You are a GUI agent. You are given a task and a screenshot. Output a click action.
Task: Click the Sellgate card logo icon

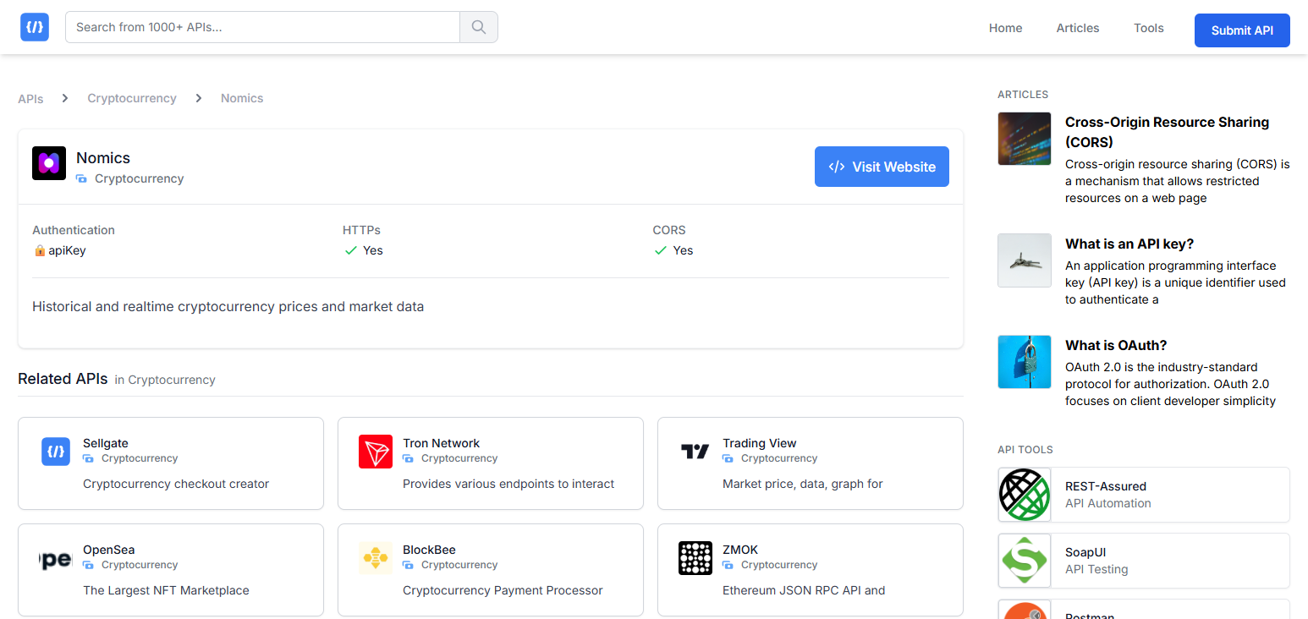coord(56,452)
